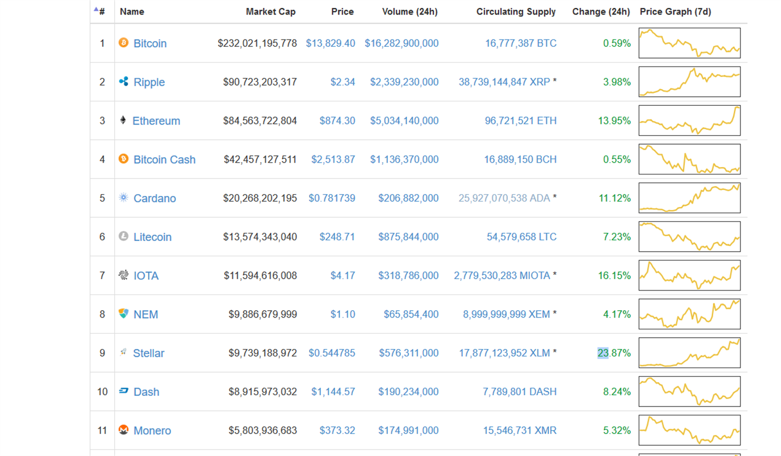Click the Bitcoin coin logo icon

pos(123,43)
